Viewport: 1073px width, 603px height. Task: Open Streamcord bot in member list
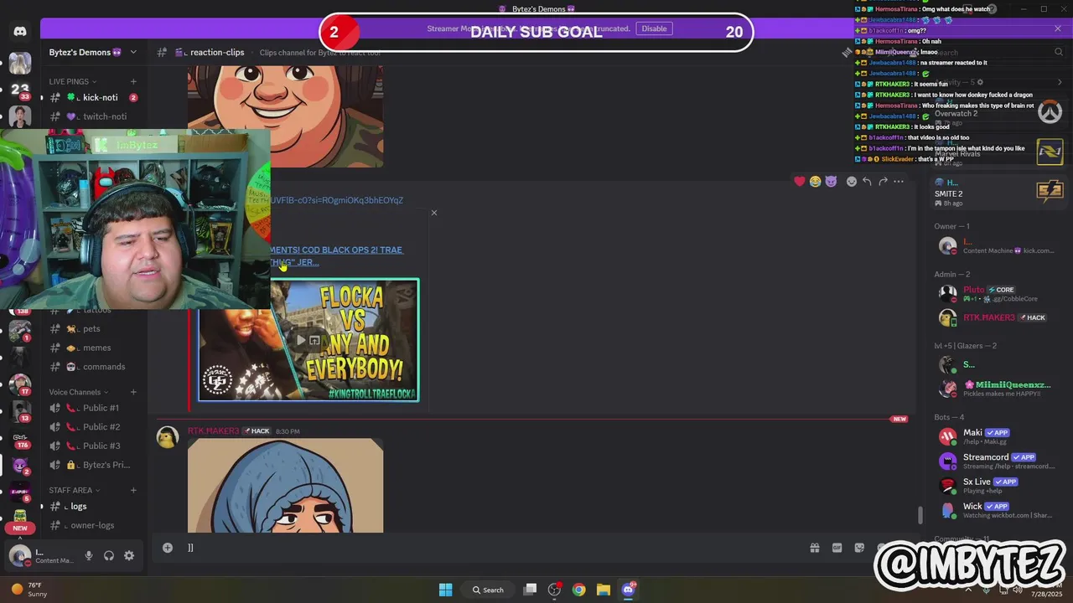993,461
